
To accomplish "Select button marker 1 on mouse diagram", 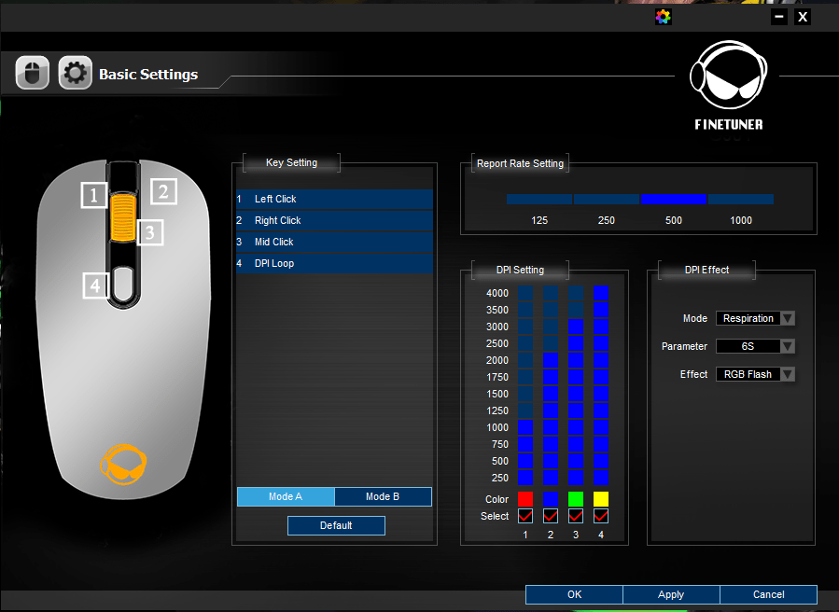I will tap(94, 195).
